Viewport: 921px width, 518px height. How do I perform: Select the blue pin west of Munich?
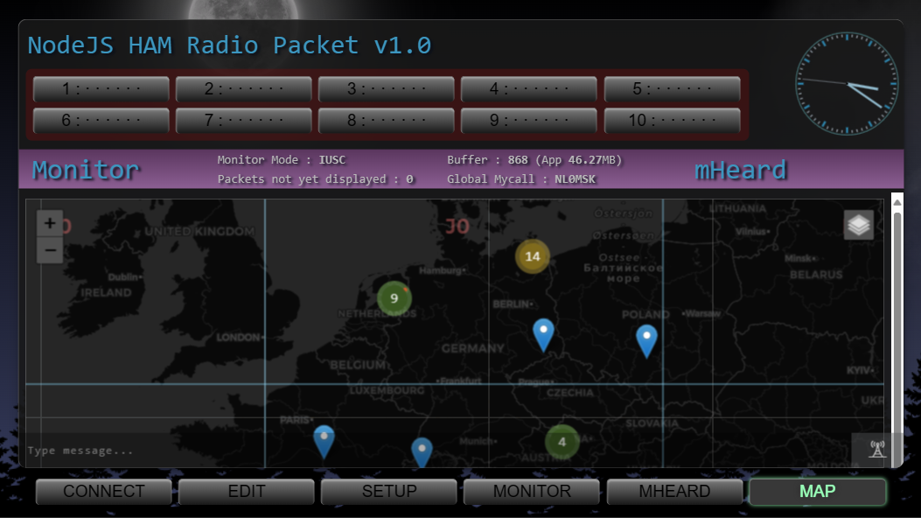pos(422,452)
